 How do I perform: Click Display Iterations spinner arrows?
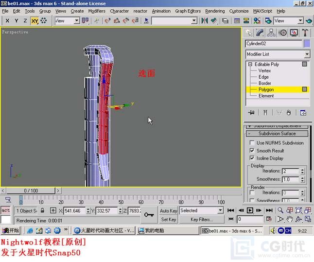(302, 171)
